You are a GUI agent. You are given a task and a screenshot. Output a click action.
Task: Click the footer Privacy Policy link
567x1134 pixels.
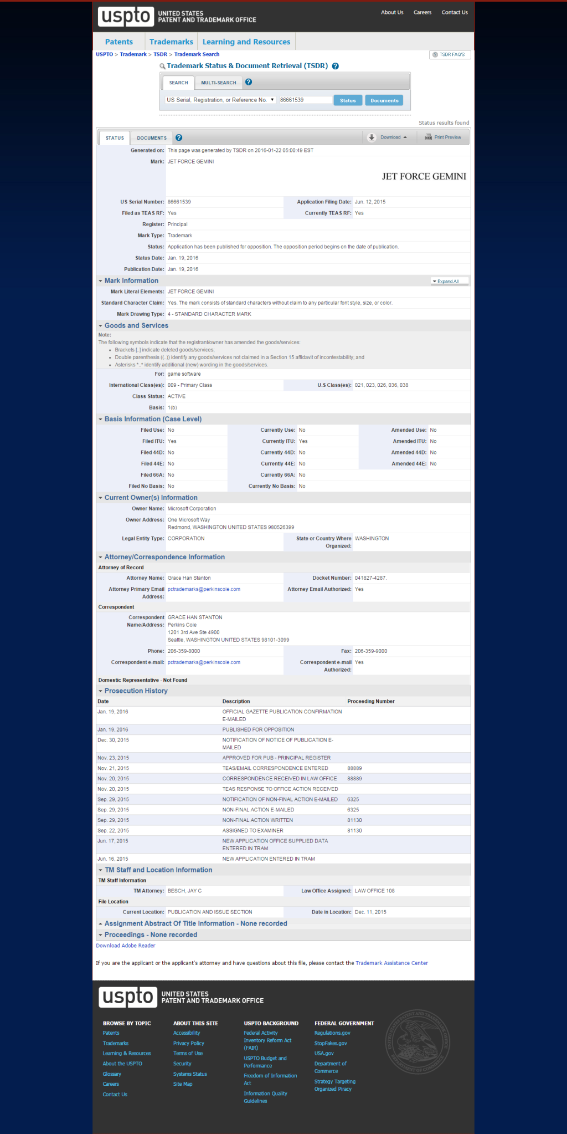[189, 1043]
